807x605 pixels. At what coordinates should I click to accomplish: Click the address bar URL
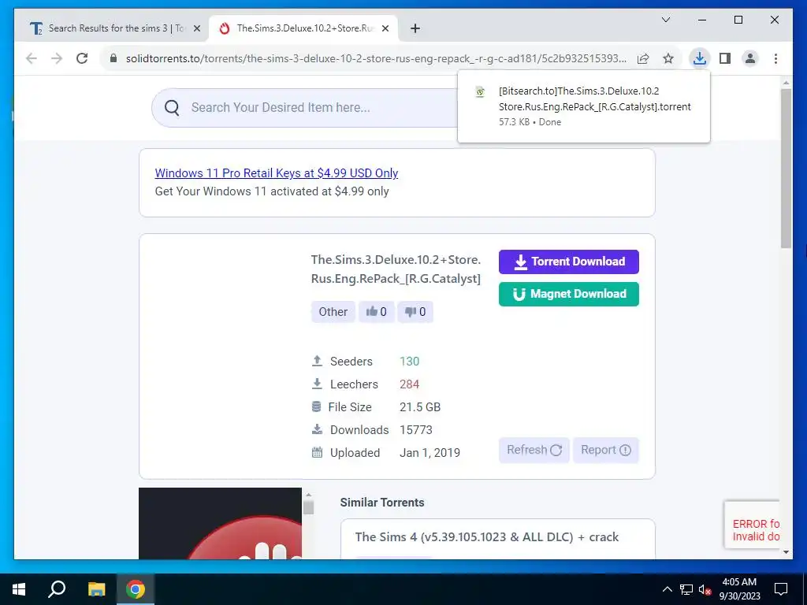(x=376, y=58)
